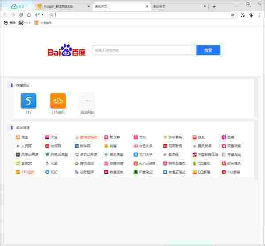Click the green elephant 印象笔记 icon
The image size is (265, 246).
click(x=136, y=172)
